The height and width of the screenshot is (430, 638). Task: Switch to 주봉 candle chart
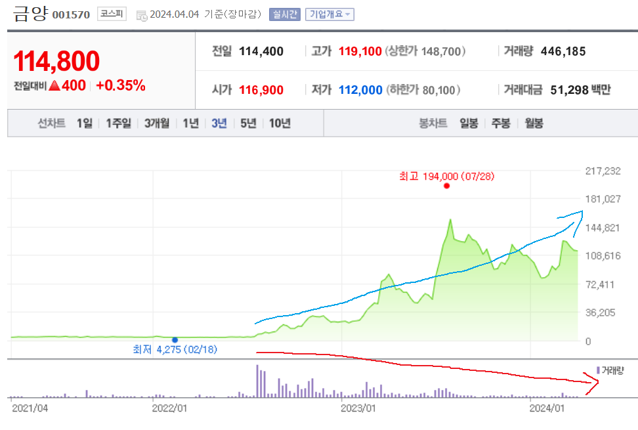pos(501,123)
